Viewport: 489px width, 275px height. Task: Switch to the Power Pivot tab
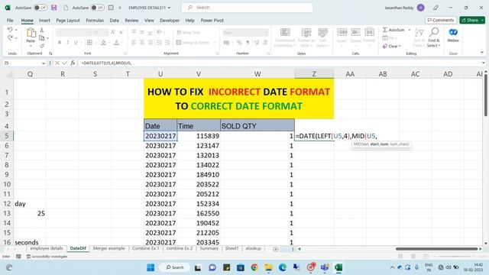pos(212,21)
